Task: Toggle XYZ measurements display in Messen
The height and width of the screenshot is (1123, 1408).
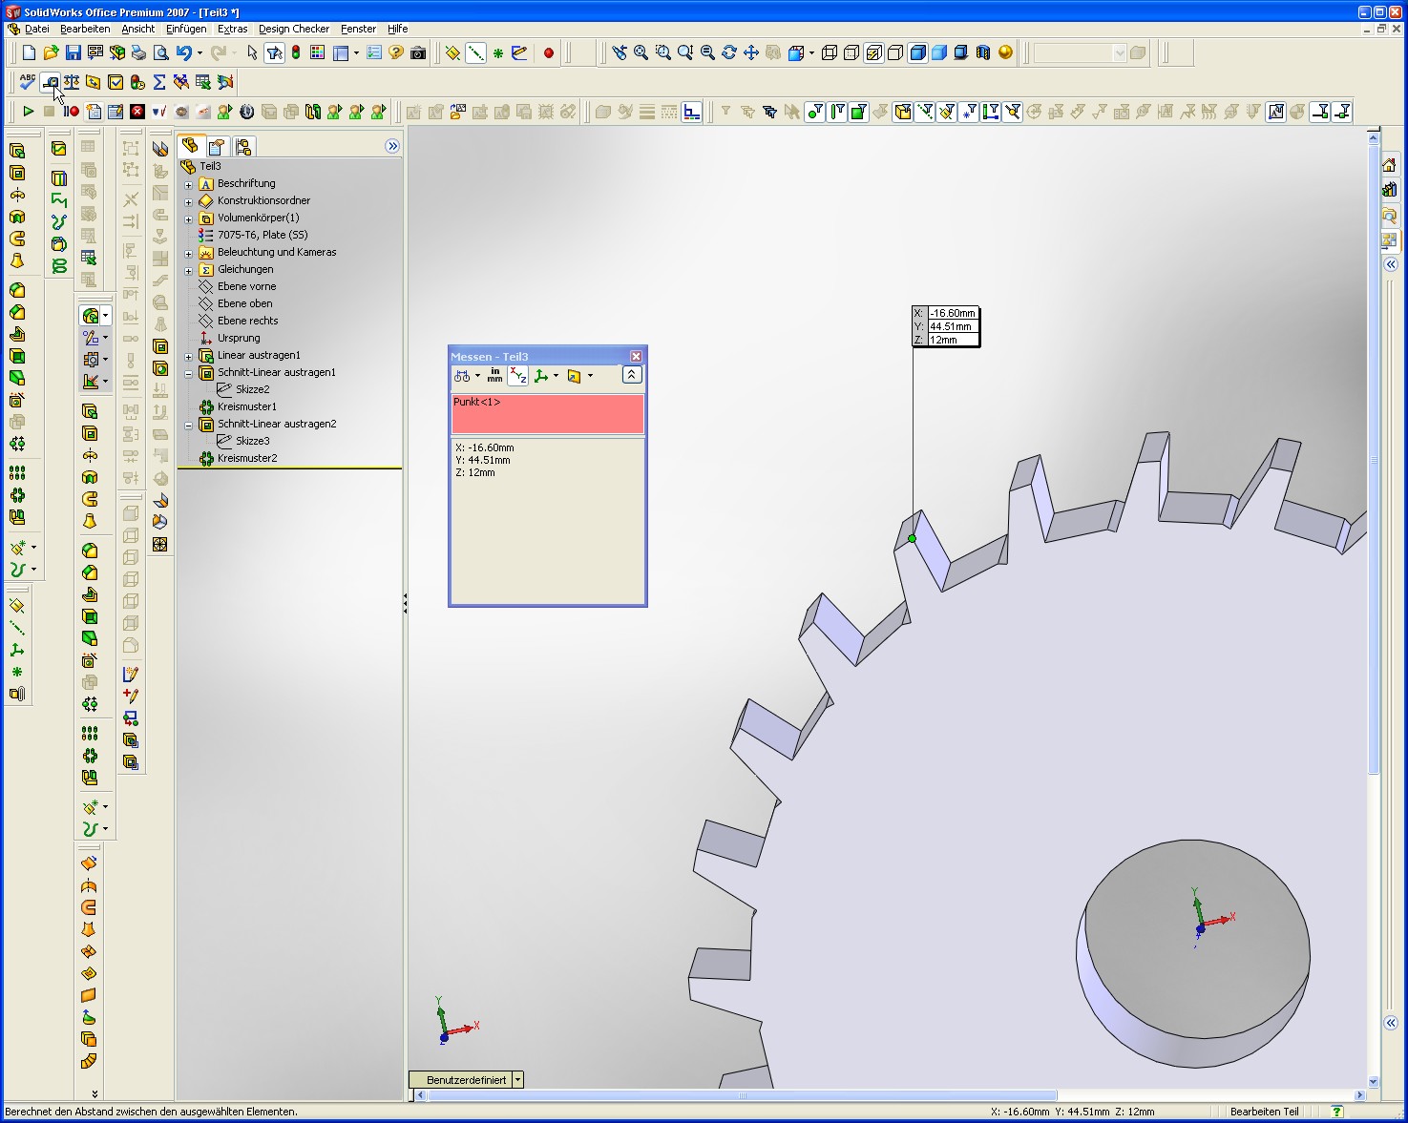Action: coord(518,376)
